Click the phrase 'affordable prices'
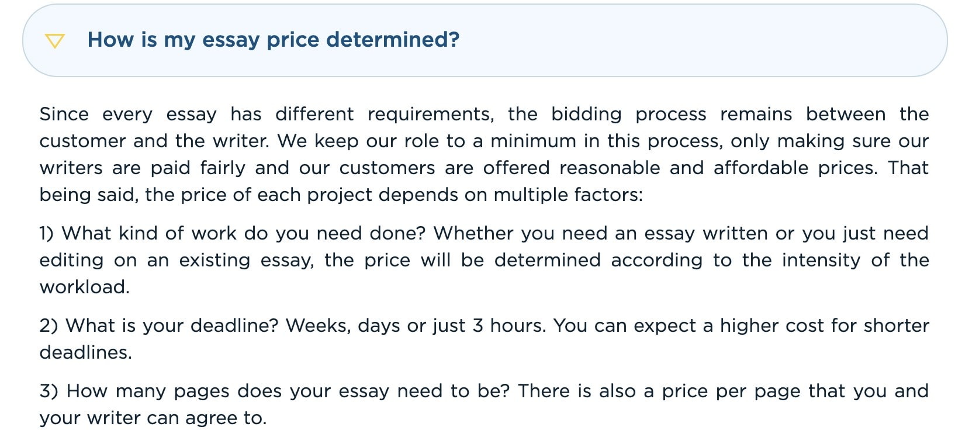This screenshot has width=955, height=444. [795, 168]
